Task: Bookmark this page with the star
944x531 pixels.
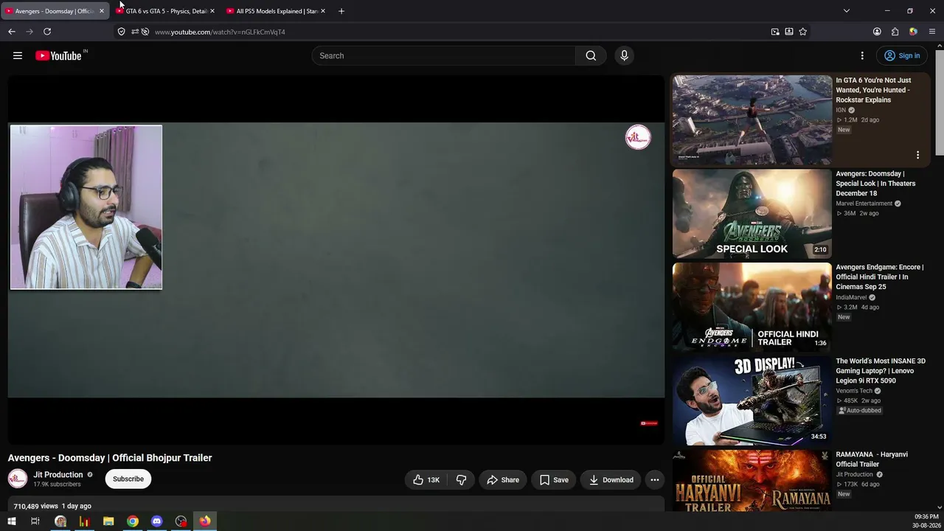Action: click(x=802, y=32)
